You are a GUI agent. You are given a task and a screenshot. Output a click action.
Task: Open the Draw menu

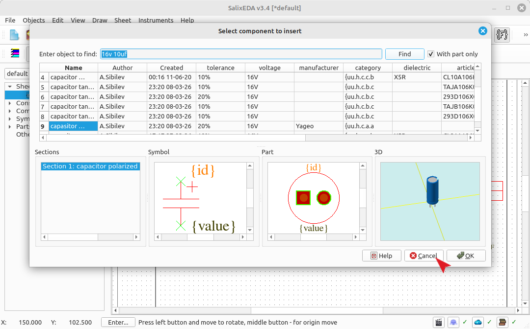(x=100, y=20)
